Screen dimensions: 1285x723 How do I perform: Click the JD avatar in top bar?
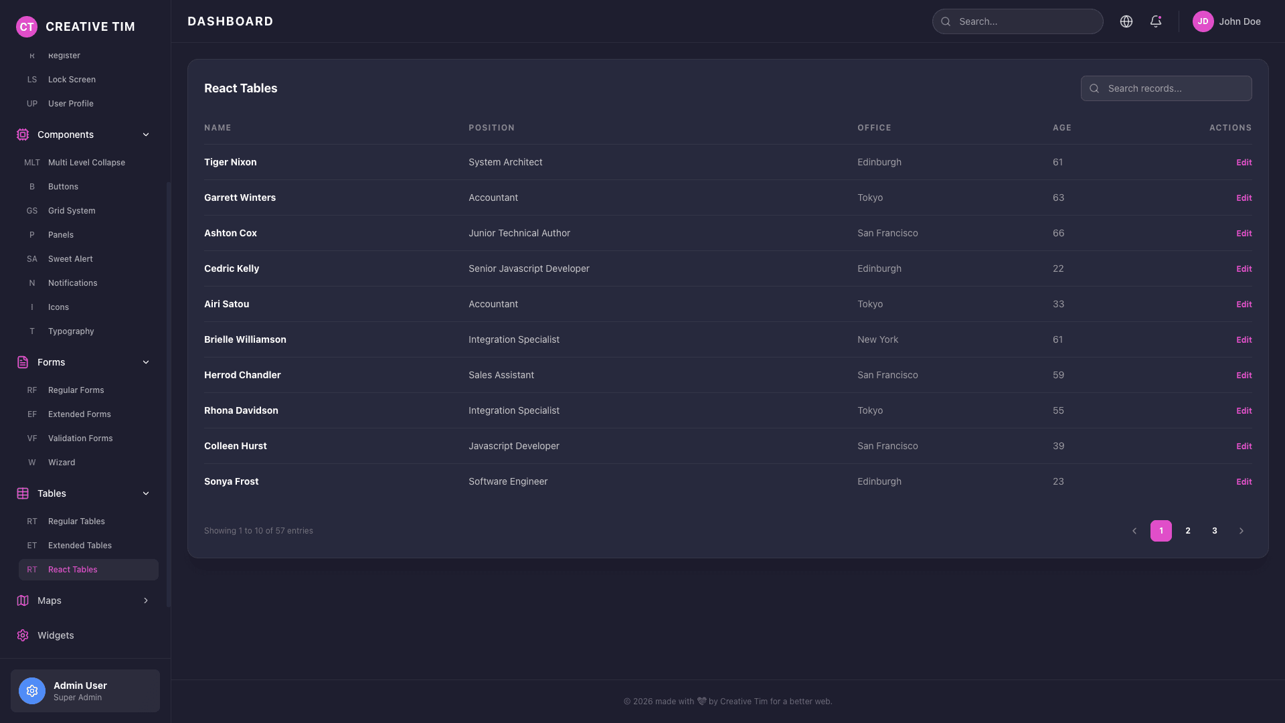coord(1203,21)
